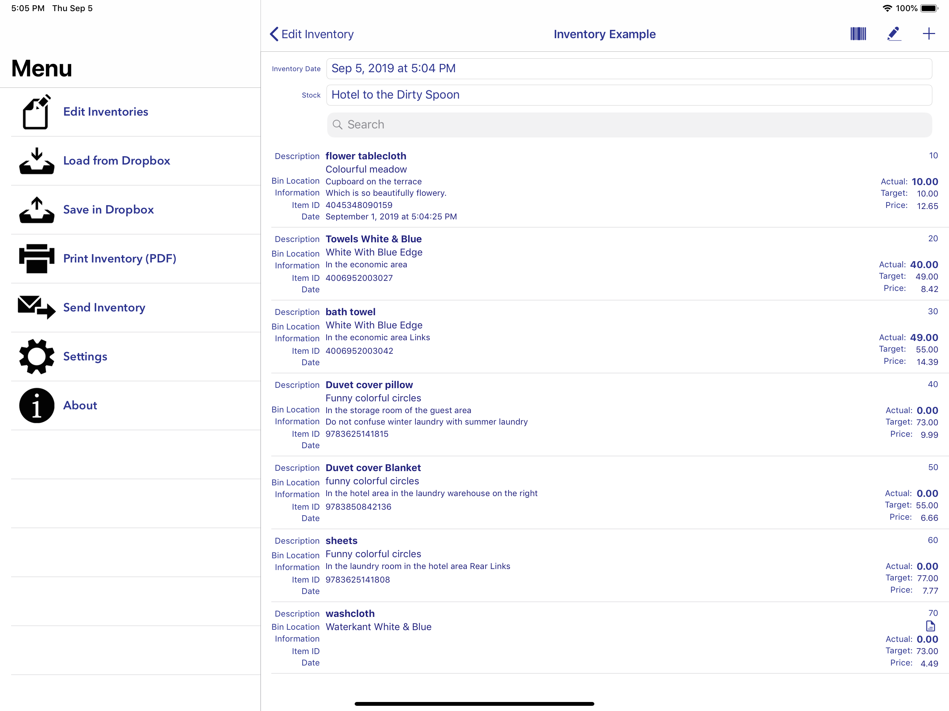Click the price 12.65
The image size is (949, 711).
pyautogui.click(x=927, y=206)
